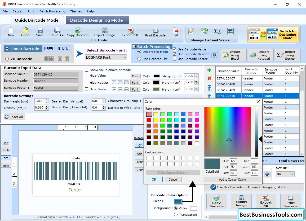
Task: Click the barcode Color swatch
Action: pos(178,201)
